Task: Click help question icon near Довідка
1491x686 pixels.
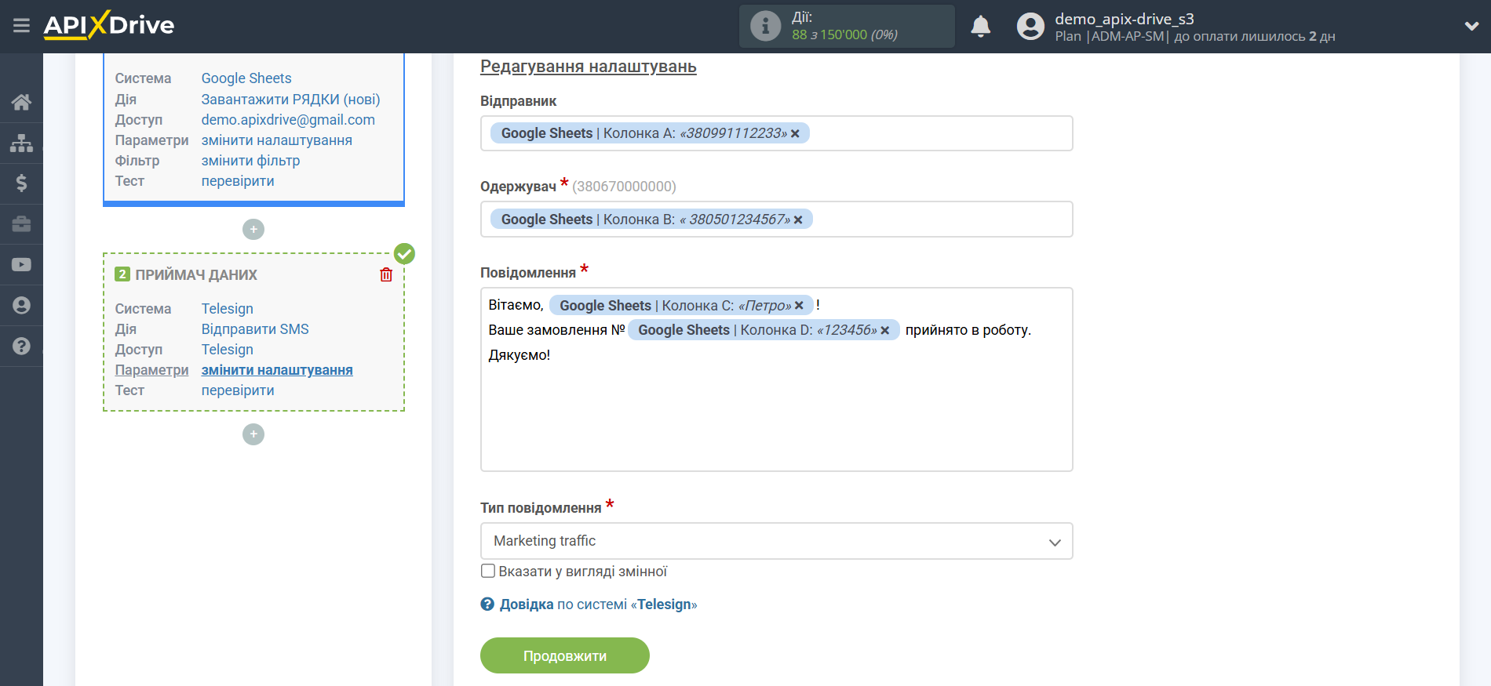Action: coord(487,604)
